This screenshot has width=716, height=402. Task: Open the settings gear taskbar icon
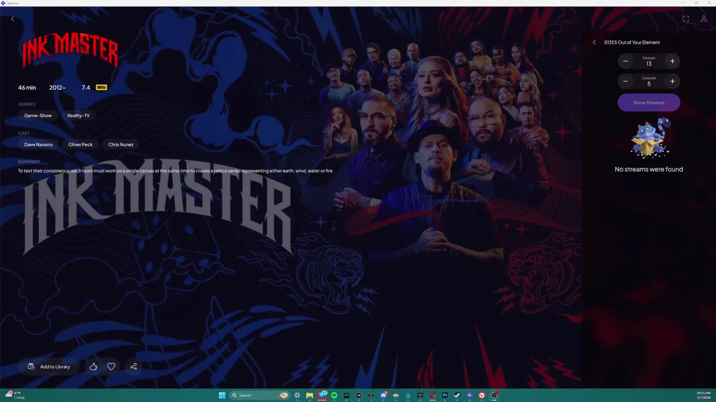297,395
